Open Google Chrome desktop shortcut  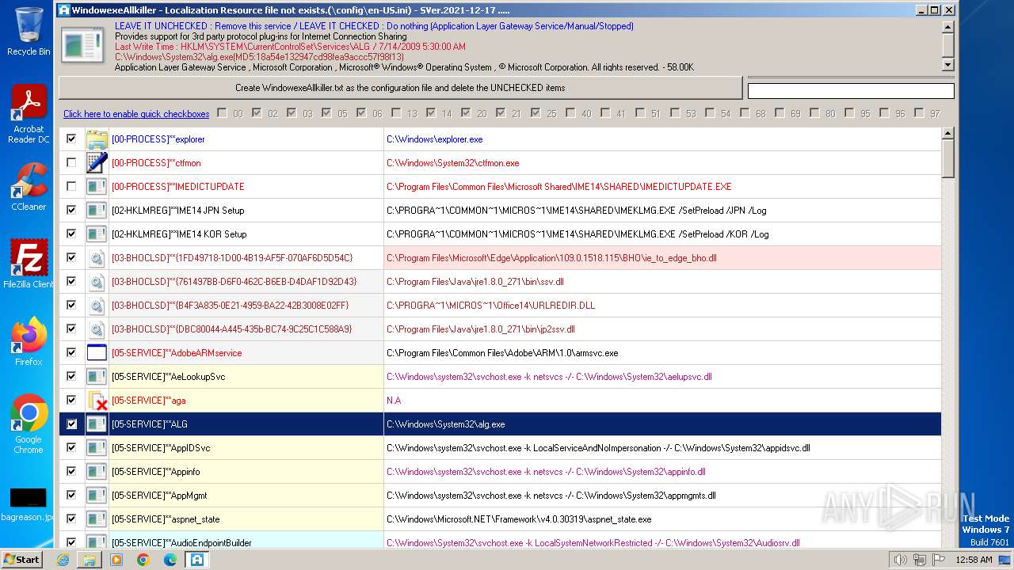(x=29, y=424)
